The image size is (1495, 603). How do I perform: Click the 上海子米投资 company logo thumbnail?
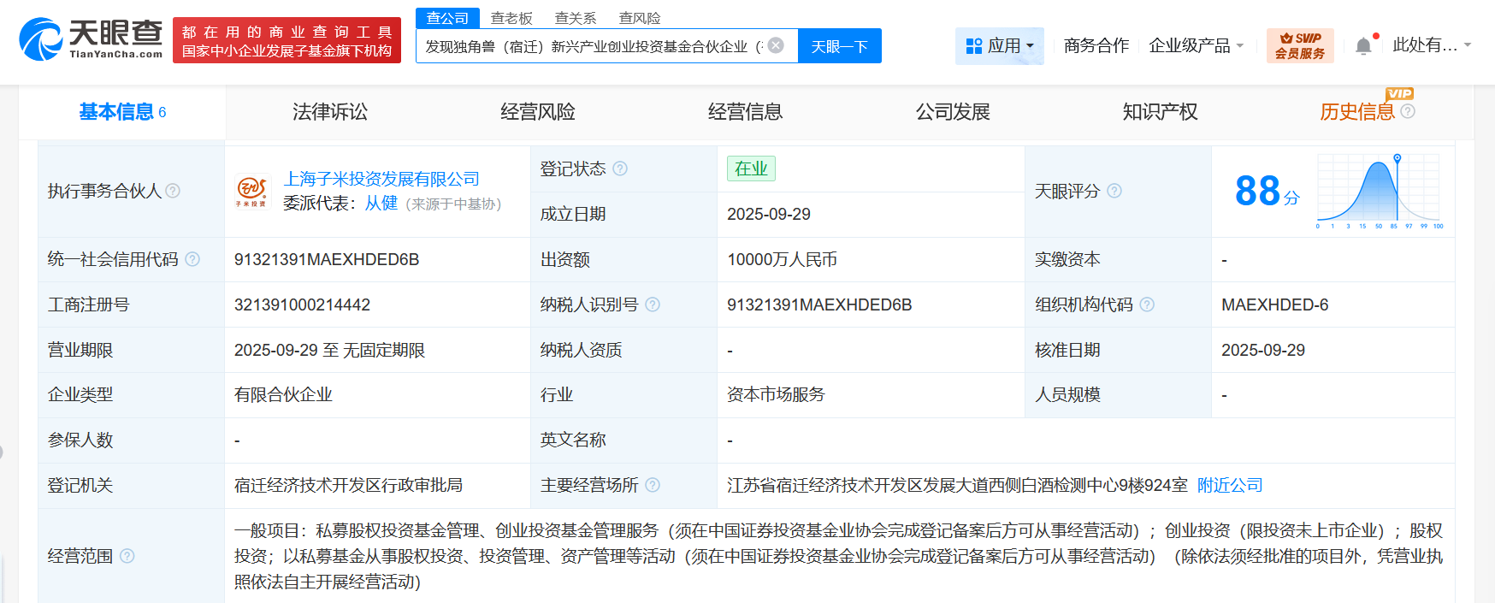(x=252, y=191)
